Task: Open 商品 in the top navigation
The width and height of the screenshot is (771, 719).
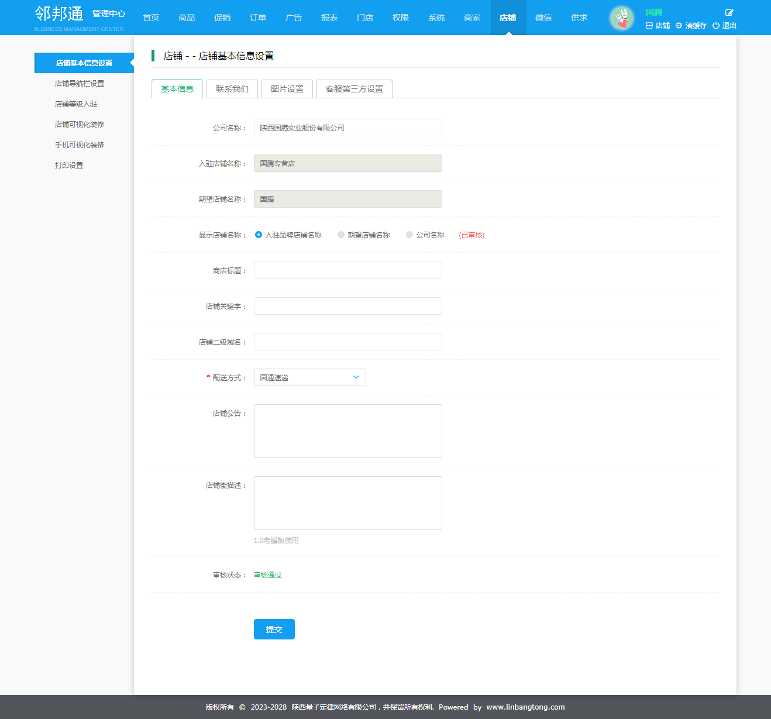Action: (187, 18)
